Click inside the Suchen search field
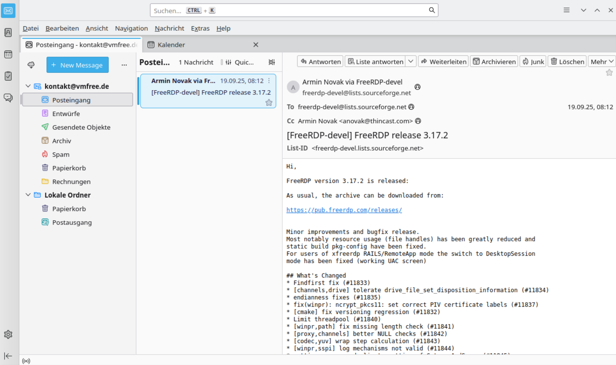The width and height of the screenshot is (616, 365). tap(277, 10)
